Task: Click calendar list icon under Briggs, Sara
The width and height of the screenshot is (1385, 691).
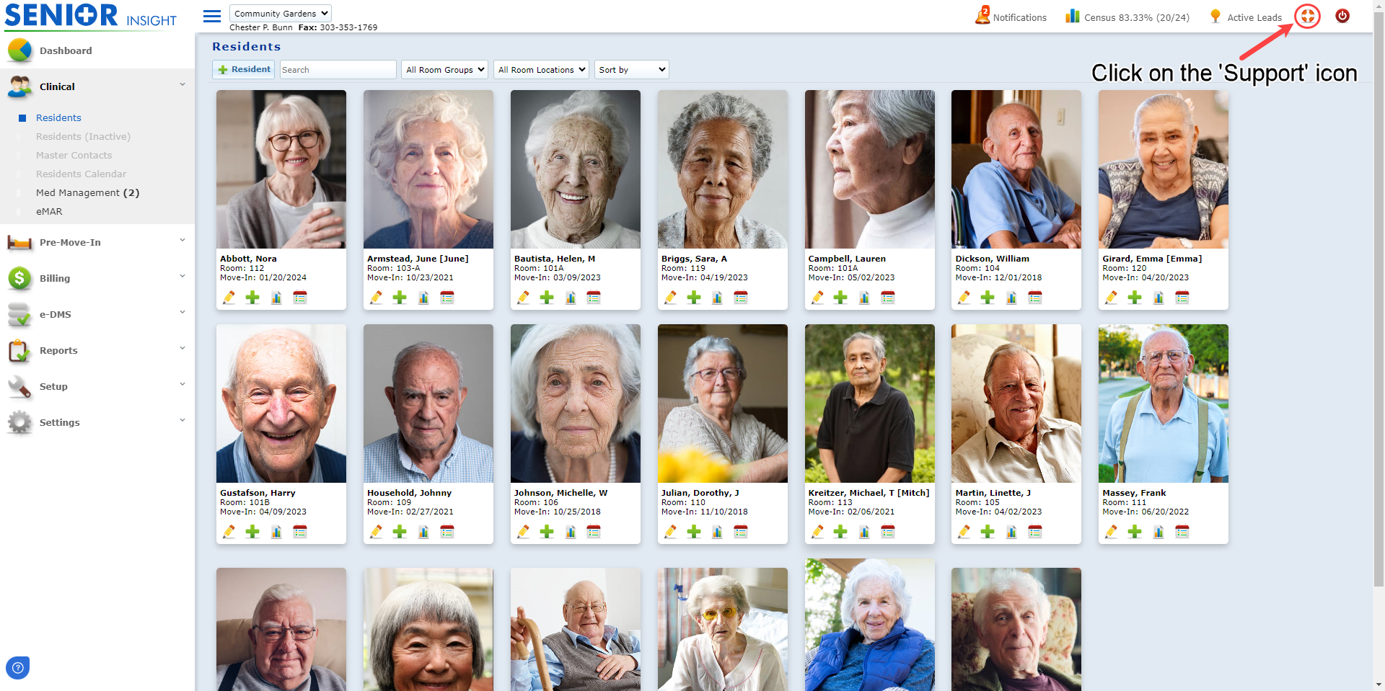Action: pyautogui.click(x=741, y=298)
